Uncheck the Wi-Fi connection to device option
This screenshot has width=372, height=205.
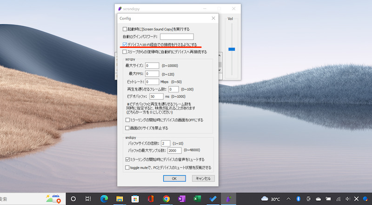[124, 44]
